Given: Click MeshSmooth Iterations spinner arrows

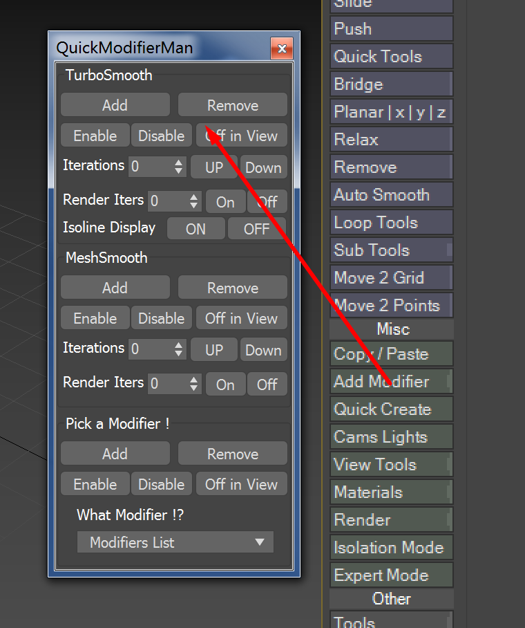Looking at the screenshot, I should (178, 349).
